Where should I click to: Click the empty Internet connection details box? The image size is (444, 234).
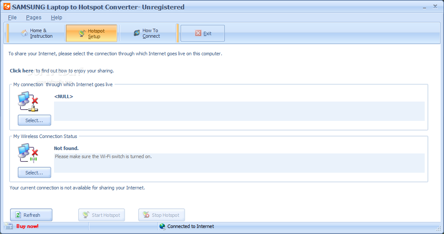239,111
